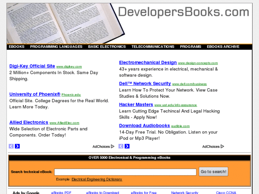The width and height of the screenshot is (259, 194).
Task: Open Dell Network Security ad link
Action: point(145,84)
